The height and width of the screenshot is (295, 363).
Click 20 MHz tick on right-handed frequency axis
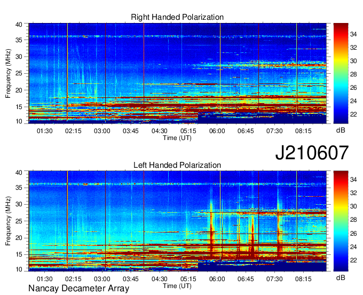click(x=19, y=90)
